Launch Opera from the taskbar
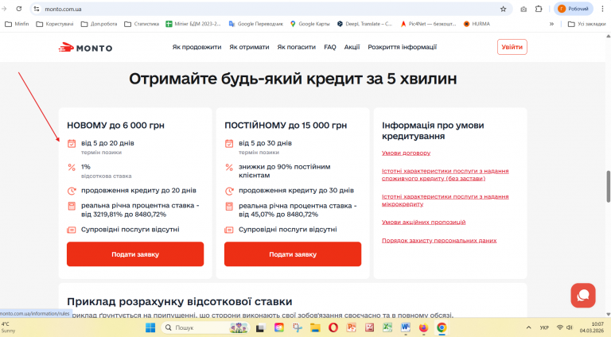Screen dimensions: 611x337 pos(333,327)
